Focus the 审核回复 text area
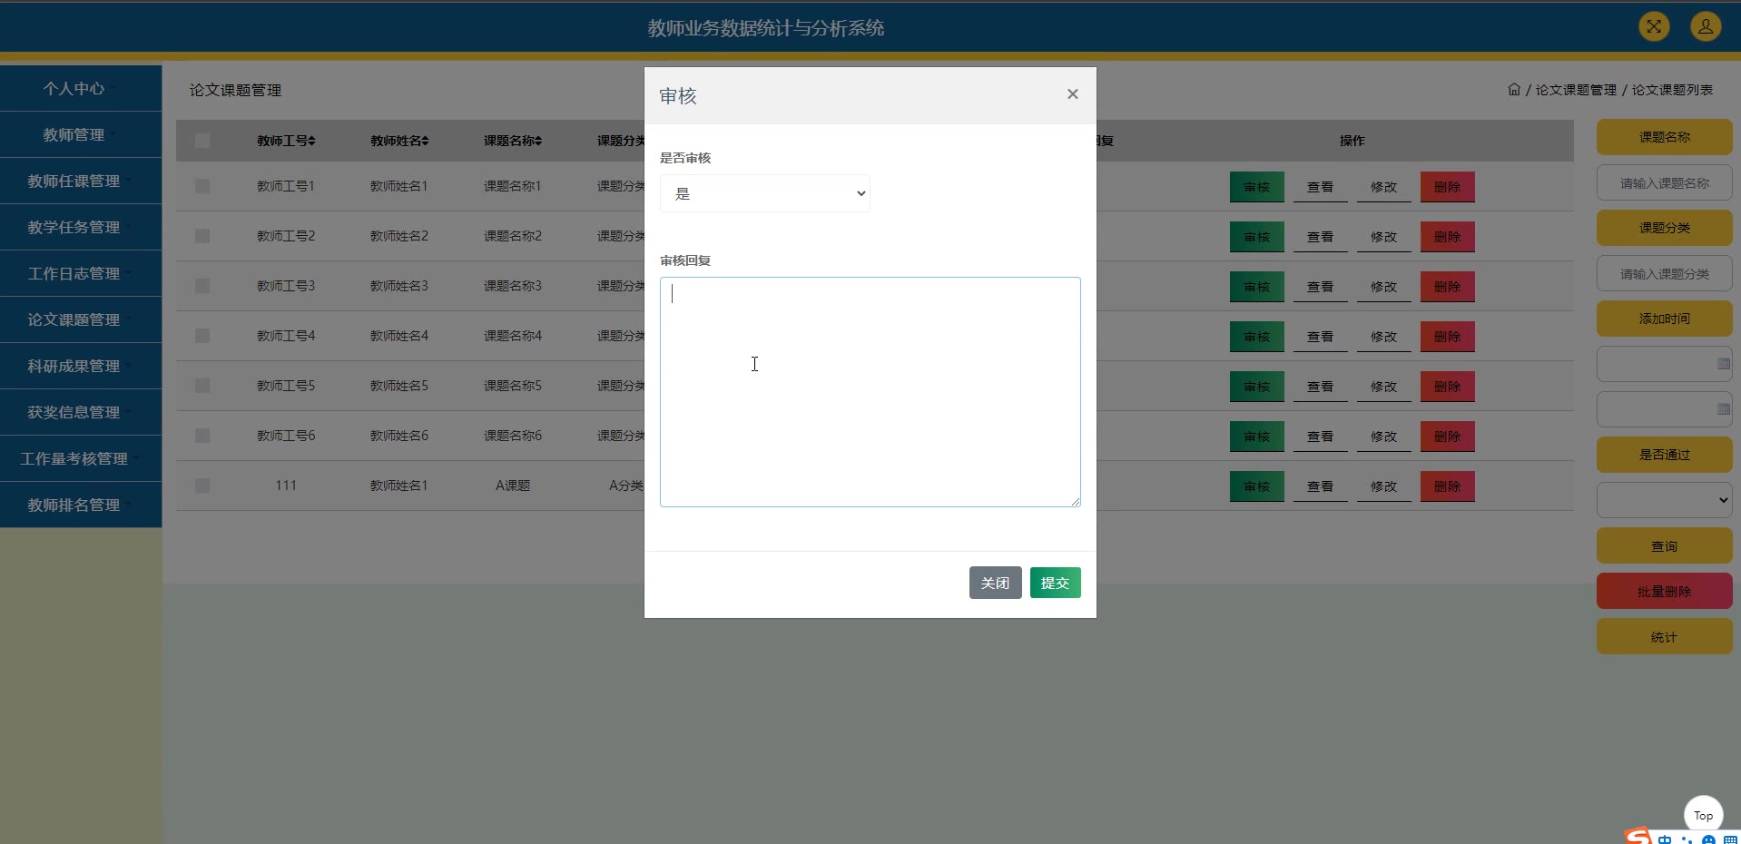 pyautogui.click(x=870, y=392)
